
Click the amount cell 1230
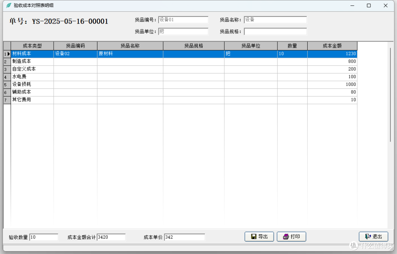point(332,54)
